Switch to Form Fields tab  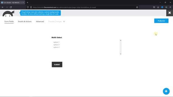pos(9,22)
